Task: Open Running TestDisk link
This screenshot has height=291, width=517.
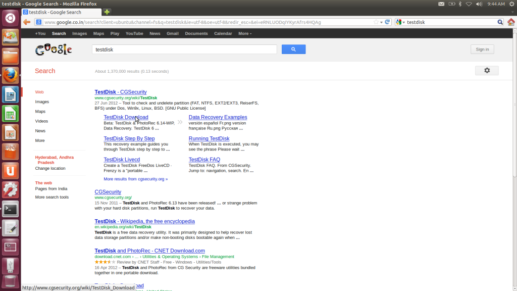Action: (209, 138)
